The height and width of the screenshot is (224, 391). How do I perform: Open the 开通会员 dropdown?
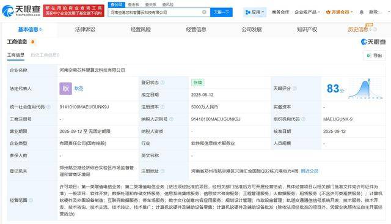(x=340, y=12)
